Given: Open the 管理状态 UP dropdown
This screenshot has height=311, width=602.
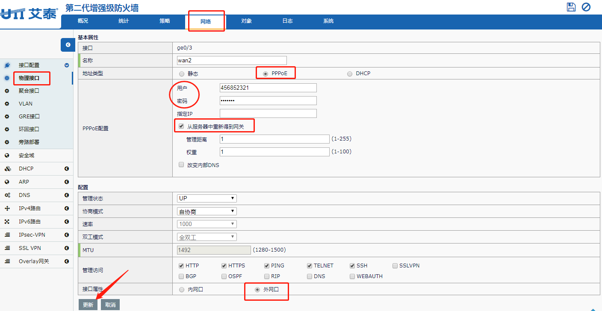Looking at the screenshot, I should 207,198.
